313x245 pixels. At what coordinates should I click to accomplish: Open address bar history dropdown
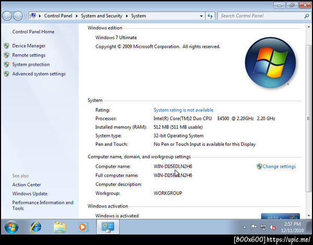[201, 16]
